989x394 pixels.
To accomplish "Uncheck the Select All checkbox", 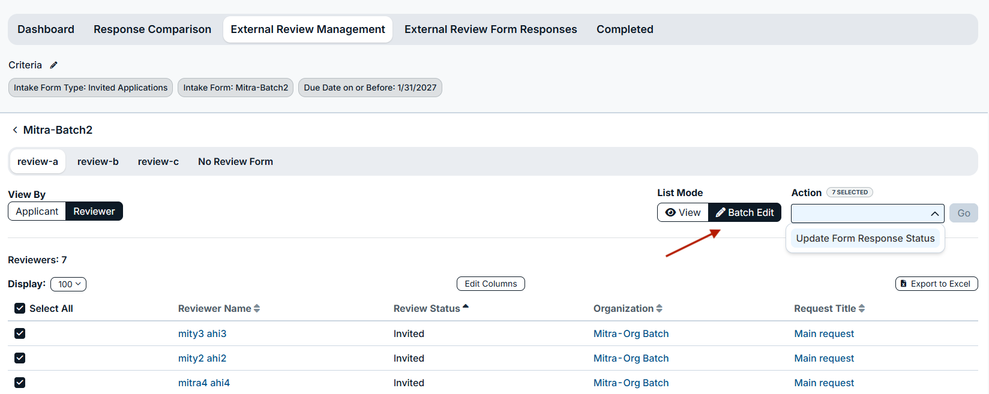I will coord(20,308).
